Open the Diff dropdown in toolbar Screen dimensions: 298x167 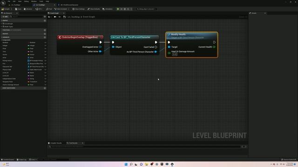pos(39,9)
